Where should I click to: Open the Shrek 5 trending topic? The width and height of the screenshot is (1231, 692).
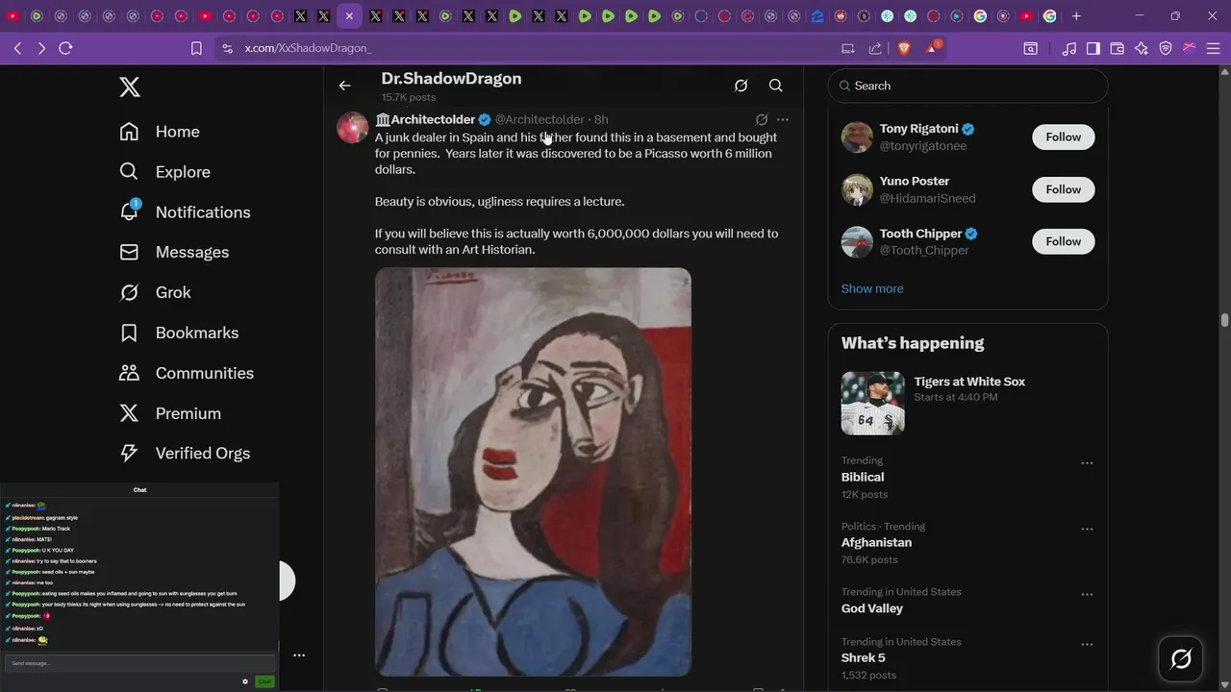click(x=864, y=658)
